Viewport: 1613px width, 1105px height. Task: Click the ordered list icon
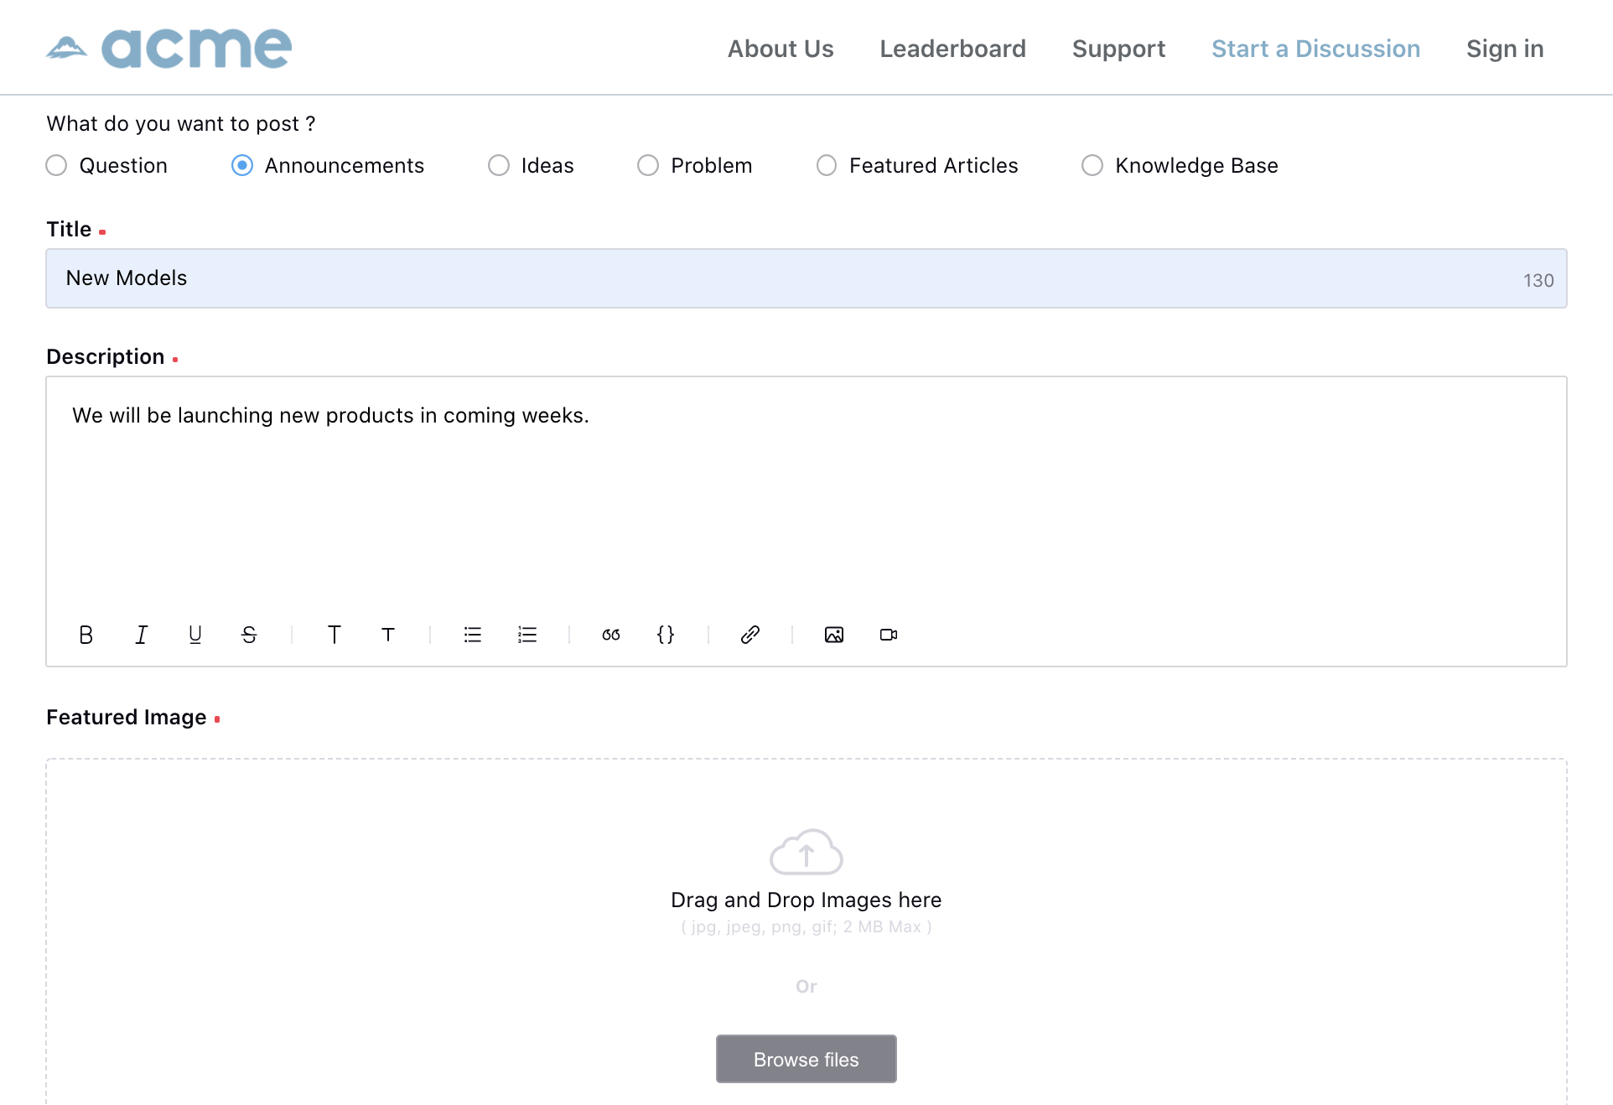point(528,635)
